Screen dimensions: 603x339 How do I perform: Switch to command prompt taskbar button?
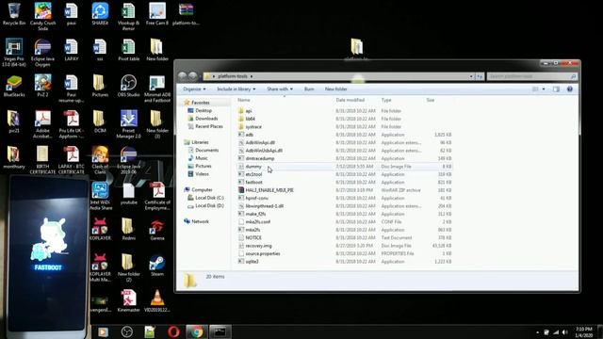(x=220, y=331)
